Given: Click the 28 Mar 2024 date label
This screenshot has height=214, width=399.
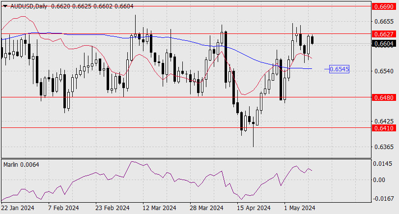Looking at the screenshot, I should tap(206, 208).
